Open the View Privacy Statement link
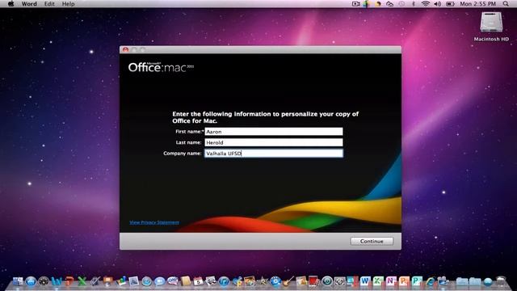This screenshot has height=291, width=517. tap(154, 222)
